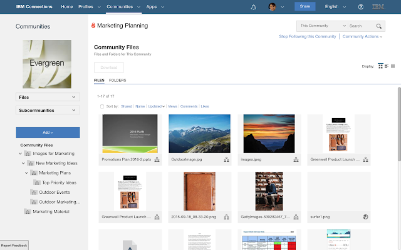Tick the select-all files checkbox
Viewport: 401px width, 250px height.
coord(102,106)
